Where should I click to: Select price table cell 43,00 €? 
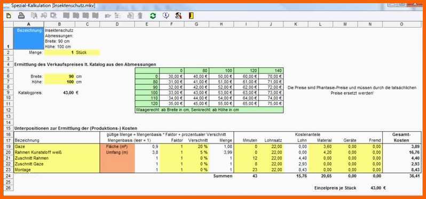[196, 93]
